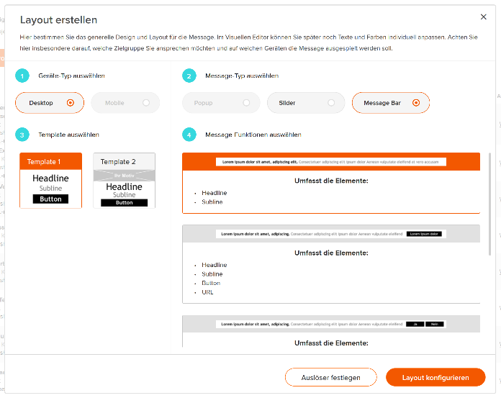The width and height of the screenshot is (501, 398).
Task: Select the Desktop device type
Action: click(50, 103)
